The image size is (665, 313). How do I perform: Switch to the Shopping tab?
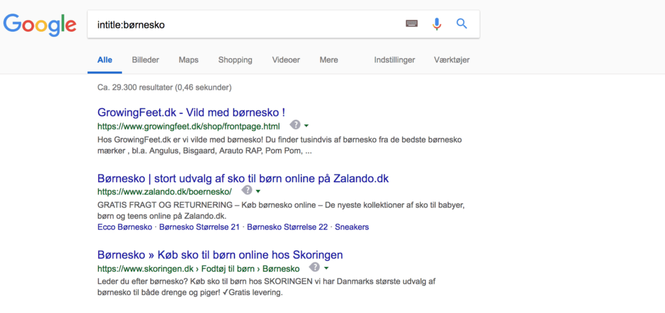(235, 60)
